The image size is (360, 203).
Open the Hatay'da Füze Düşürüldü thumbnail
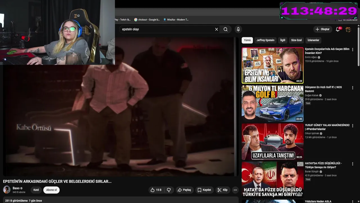pyautogui.click(x=273, y=180)
